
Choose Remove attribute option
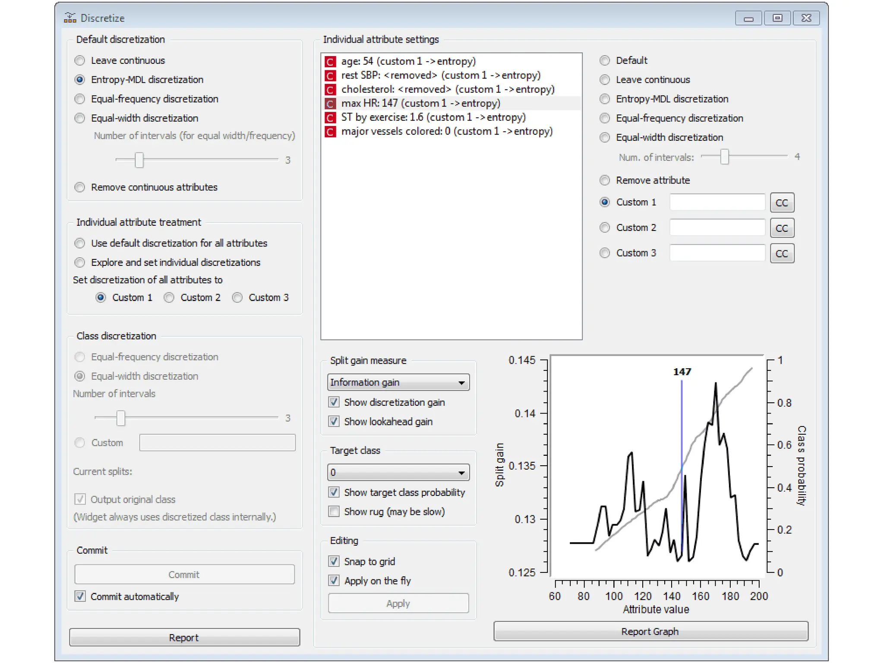coord(605,180)
